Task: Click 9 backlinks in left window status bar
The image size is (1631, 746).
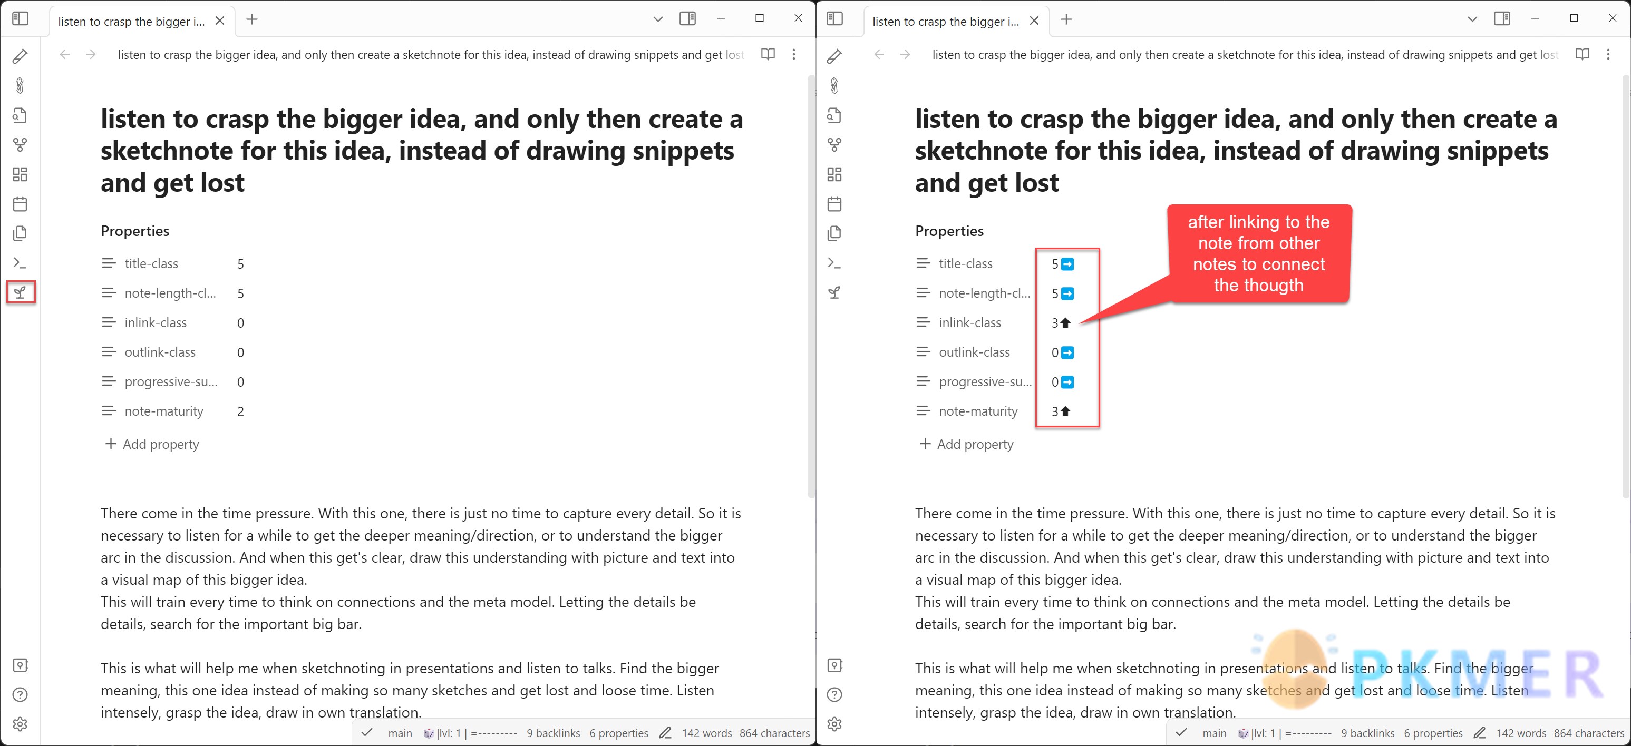Action: tap(554, 733)
